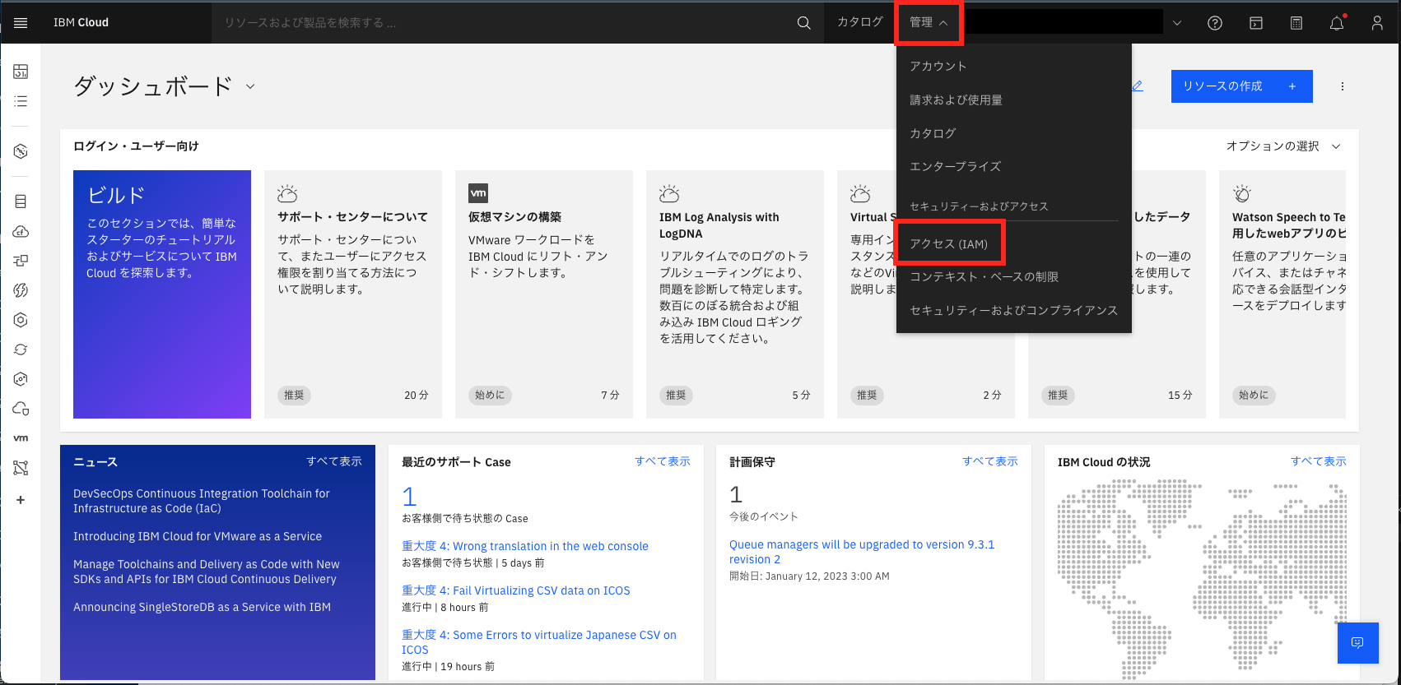The image size is (1401, 685).
Task: Open the Queue managers upgrade event link
Action: click(862, 552)
